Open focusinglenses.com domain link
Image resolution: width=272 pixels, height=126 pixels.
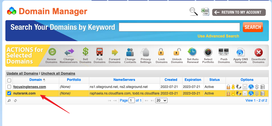point(30,87)
